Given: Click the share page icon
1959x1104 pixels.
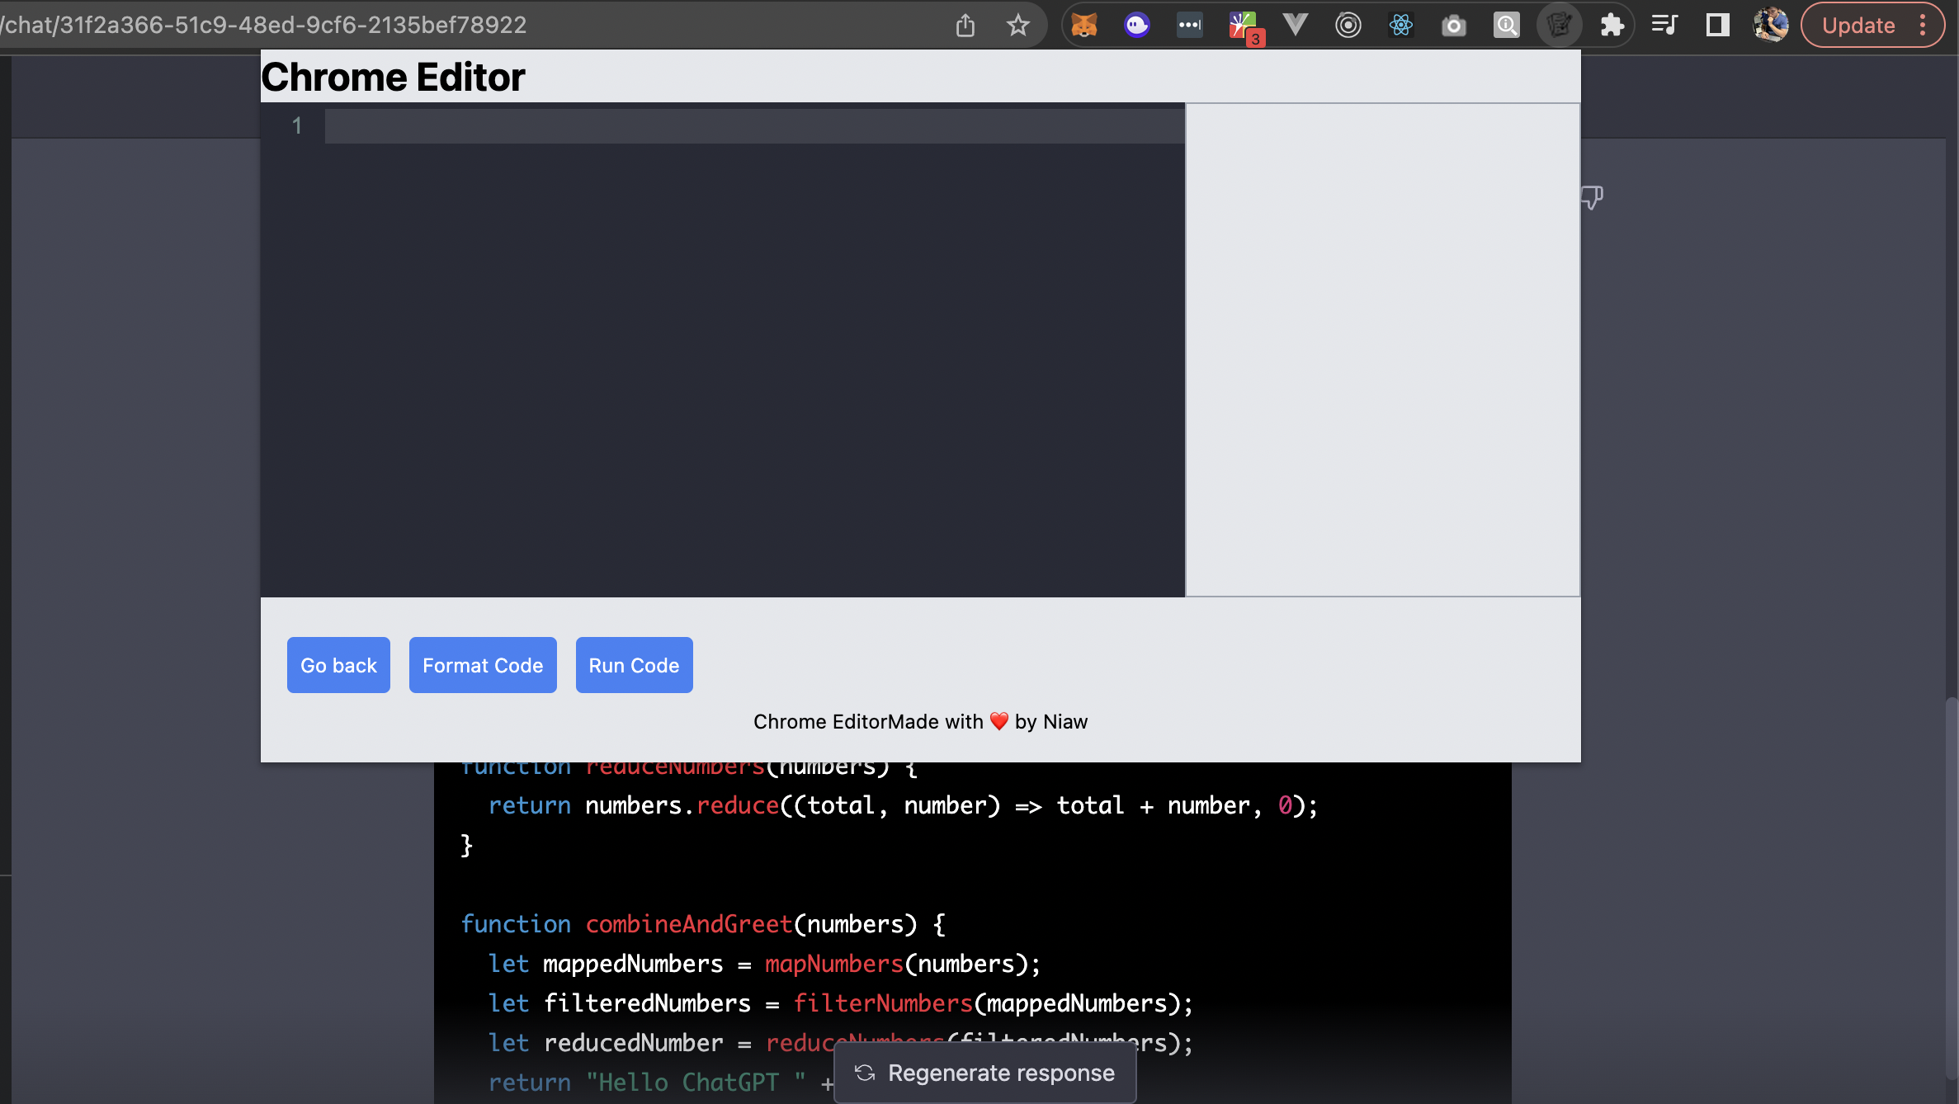Looking at the screenshot, I should [x=965, y=25].
